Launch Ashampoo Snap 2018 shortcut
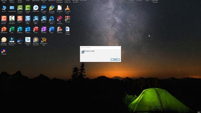 point(36,41)
